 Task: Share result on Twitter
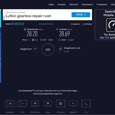click(x=16, y=24)
